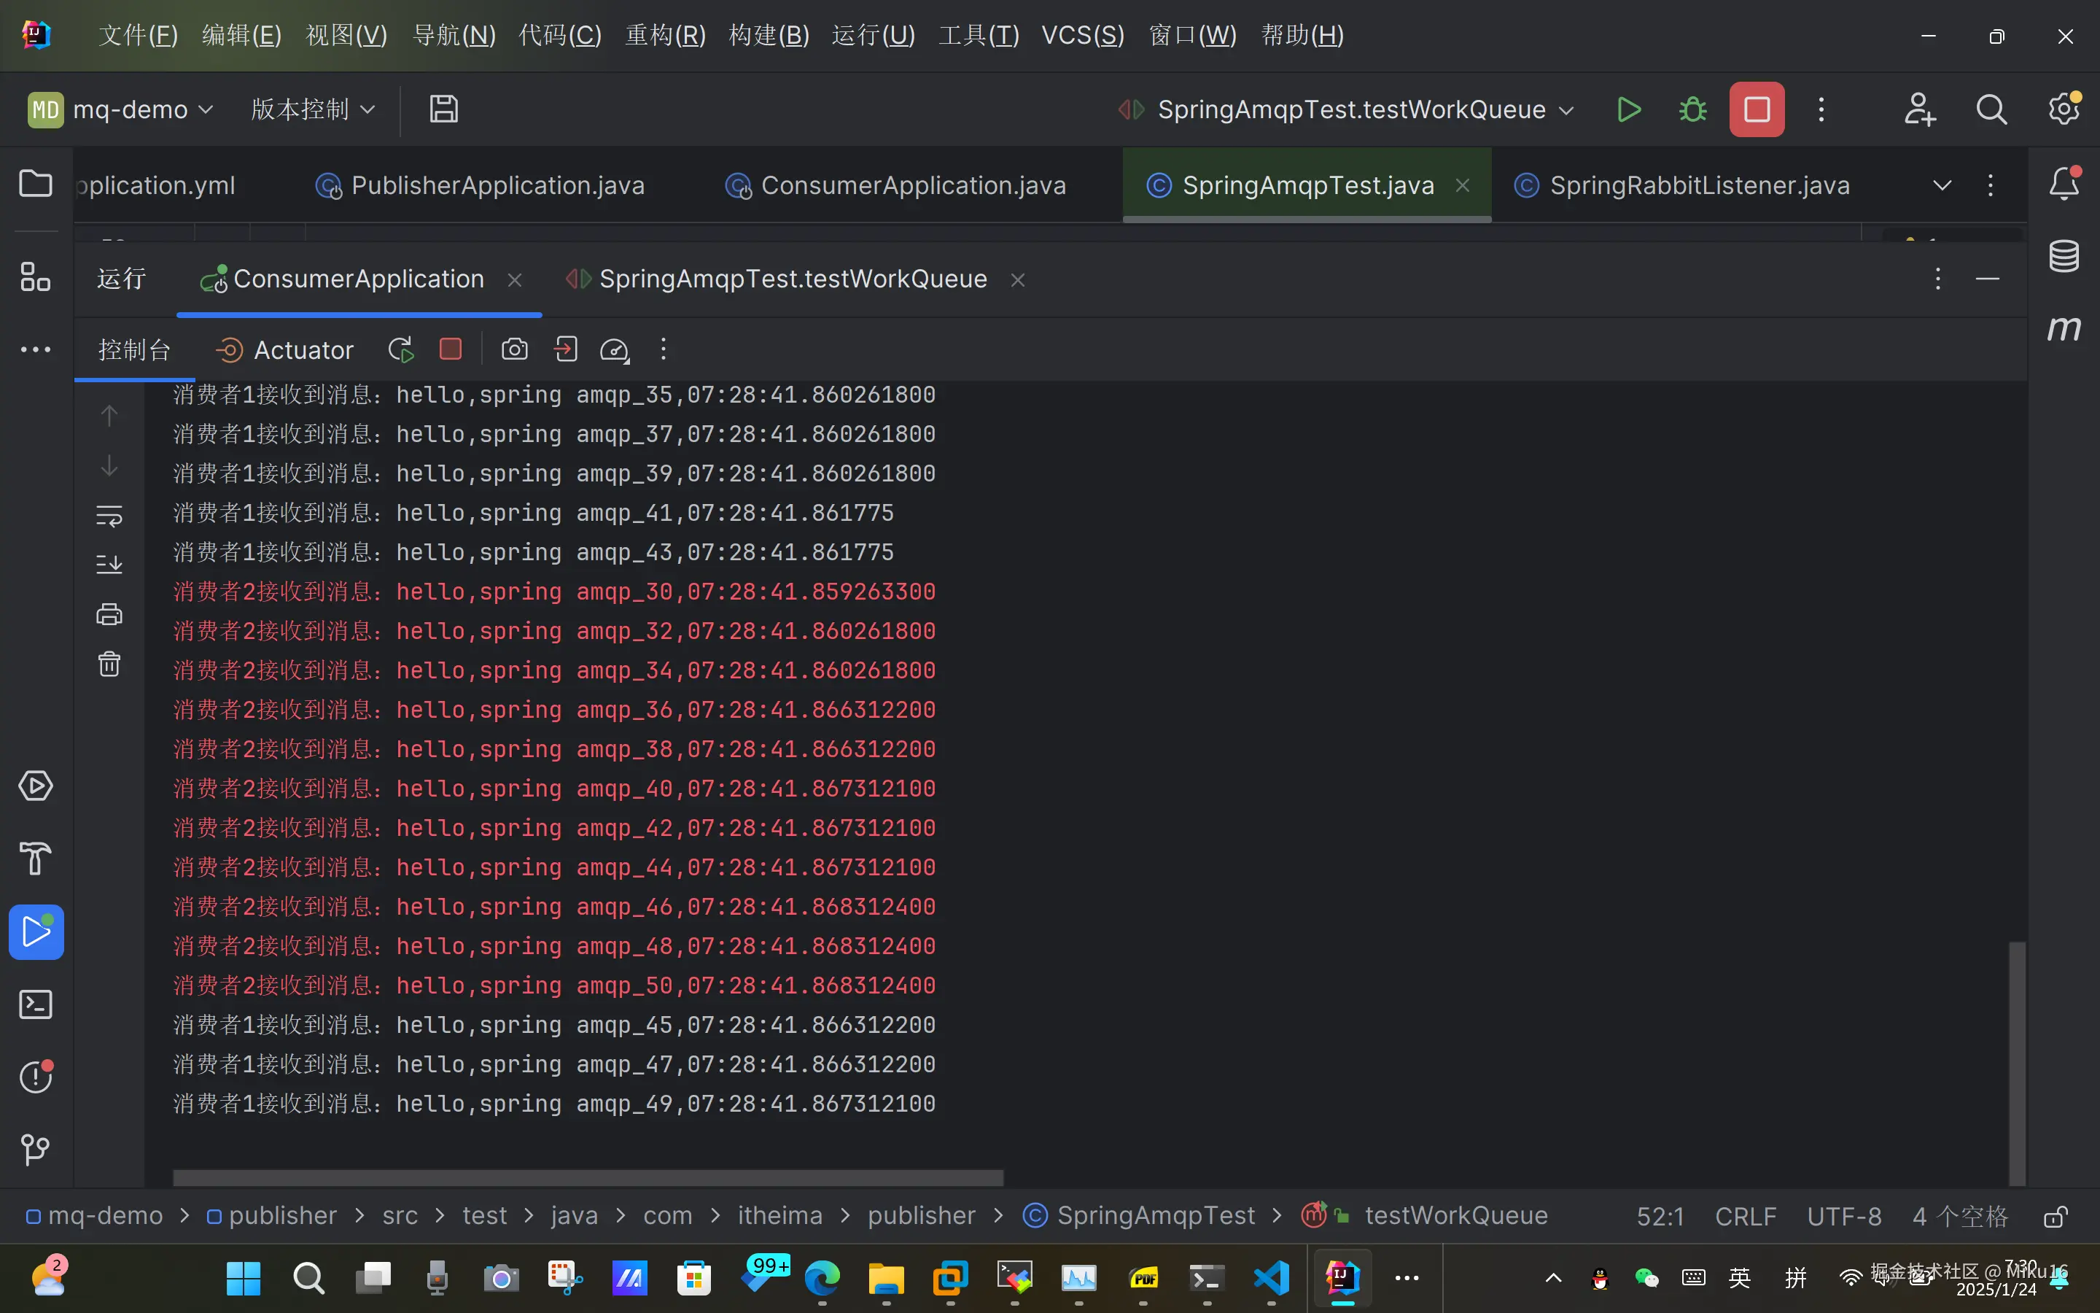Open the Maven tool window
Viewport: 2100px width, 1313px height.
(x=2064, y=328)
